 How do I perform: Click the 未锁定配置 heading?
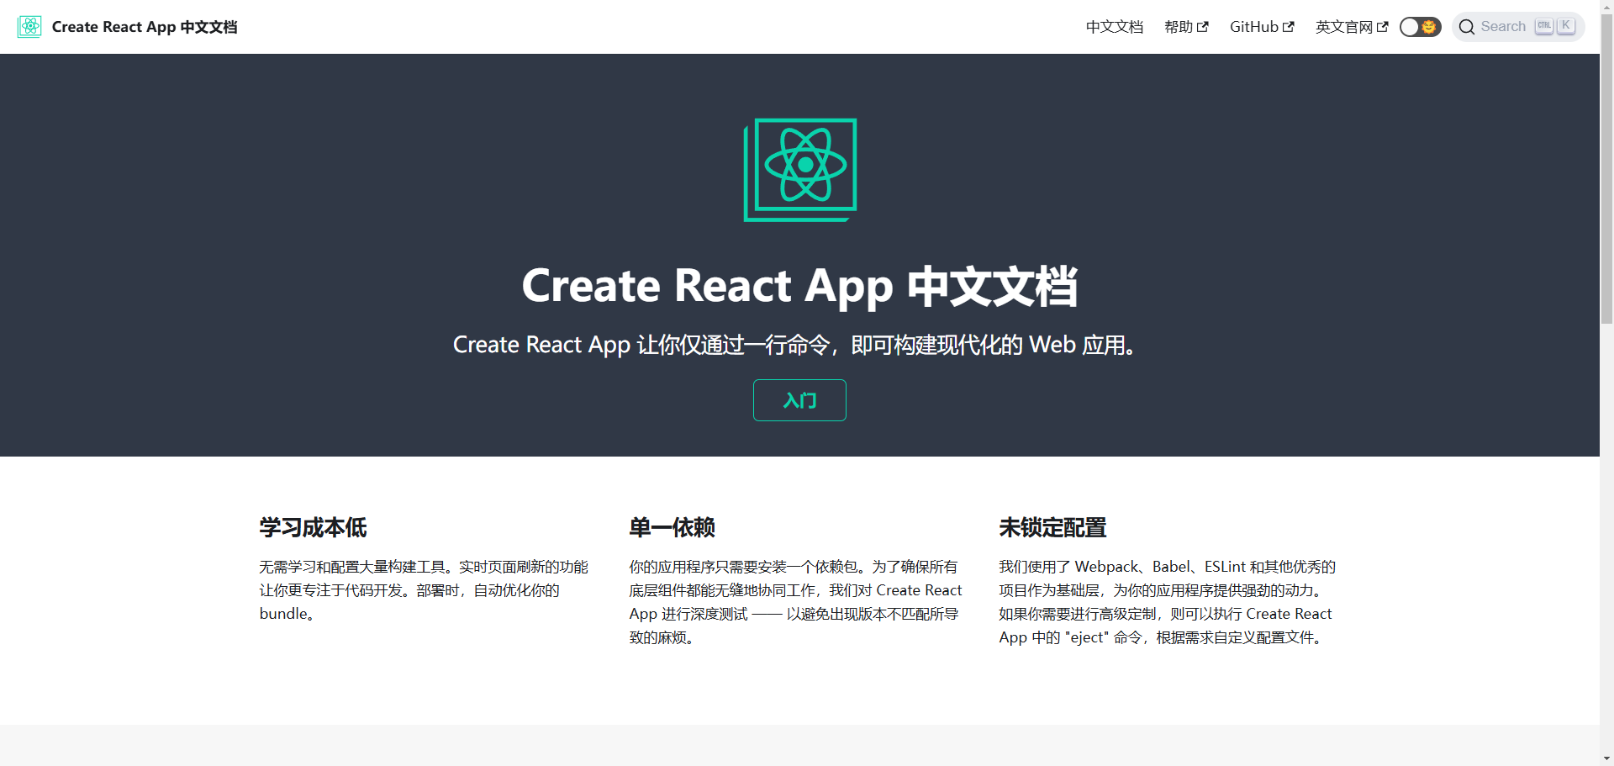coord(1053,527)
